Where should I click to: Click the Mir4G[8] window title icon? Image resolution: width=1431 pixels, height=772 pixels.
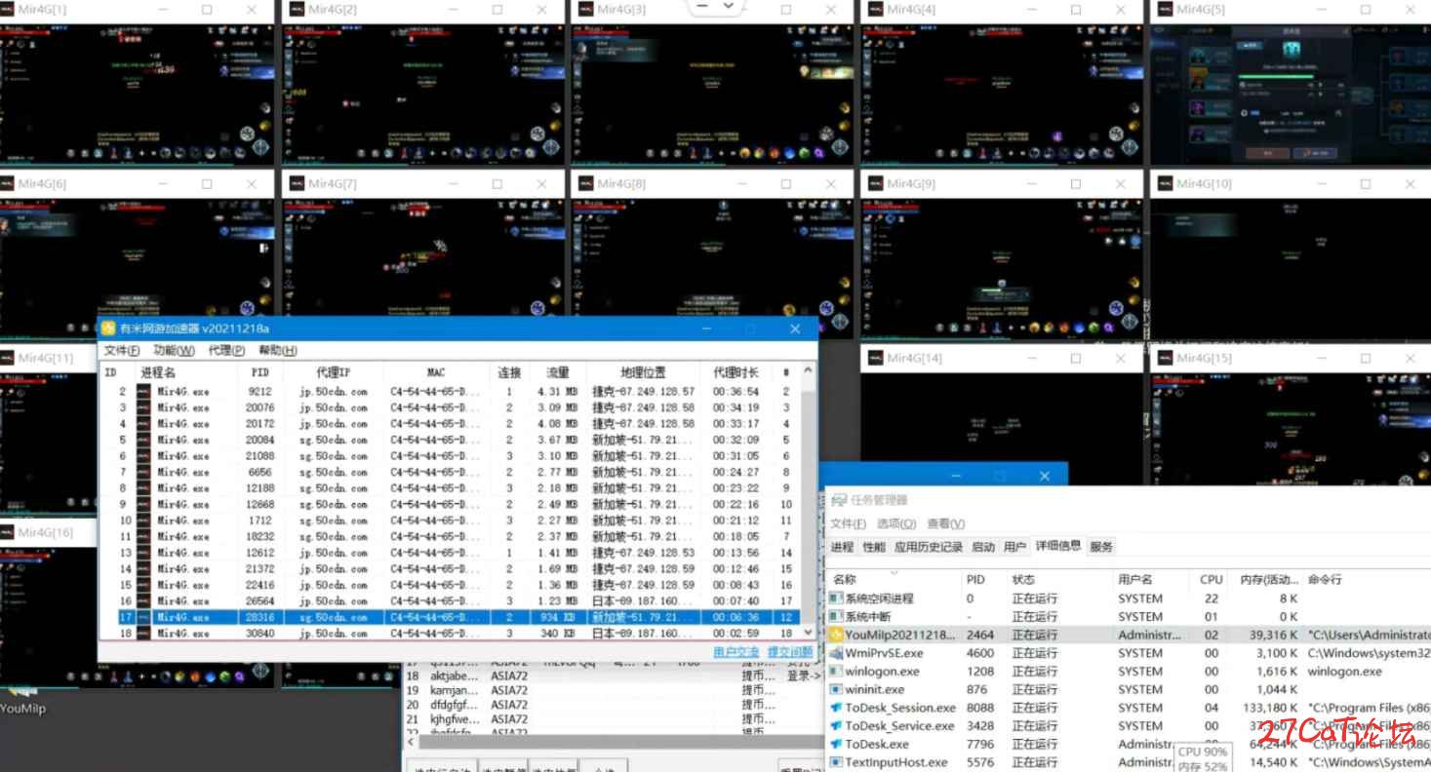pyautogui.click(x=585, y=183)
